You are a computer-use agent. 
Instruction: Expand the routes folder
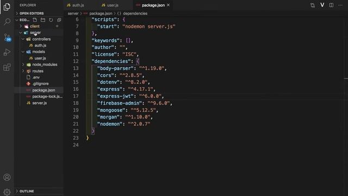coord(38,71)
